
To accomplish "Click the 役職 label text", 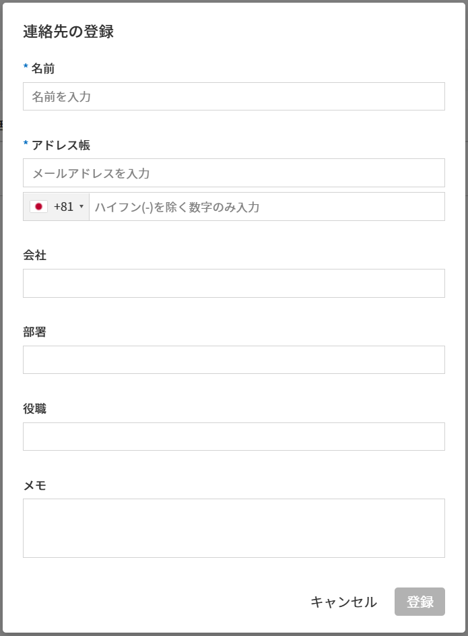I will 34,408.
